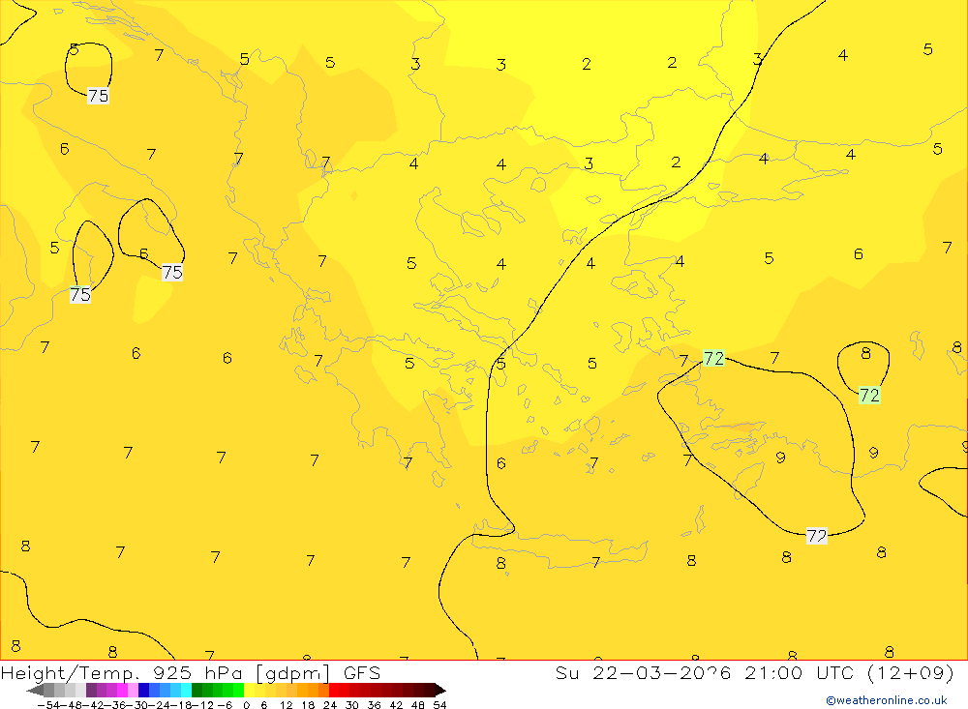Click the bright red swatch above legend value 24
This screenshot has height=709, width=968.
335,690
